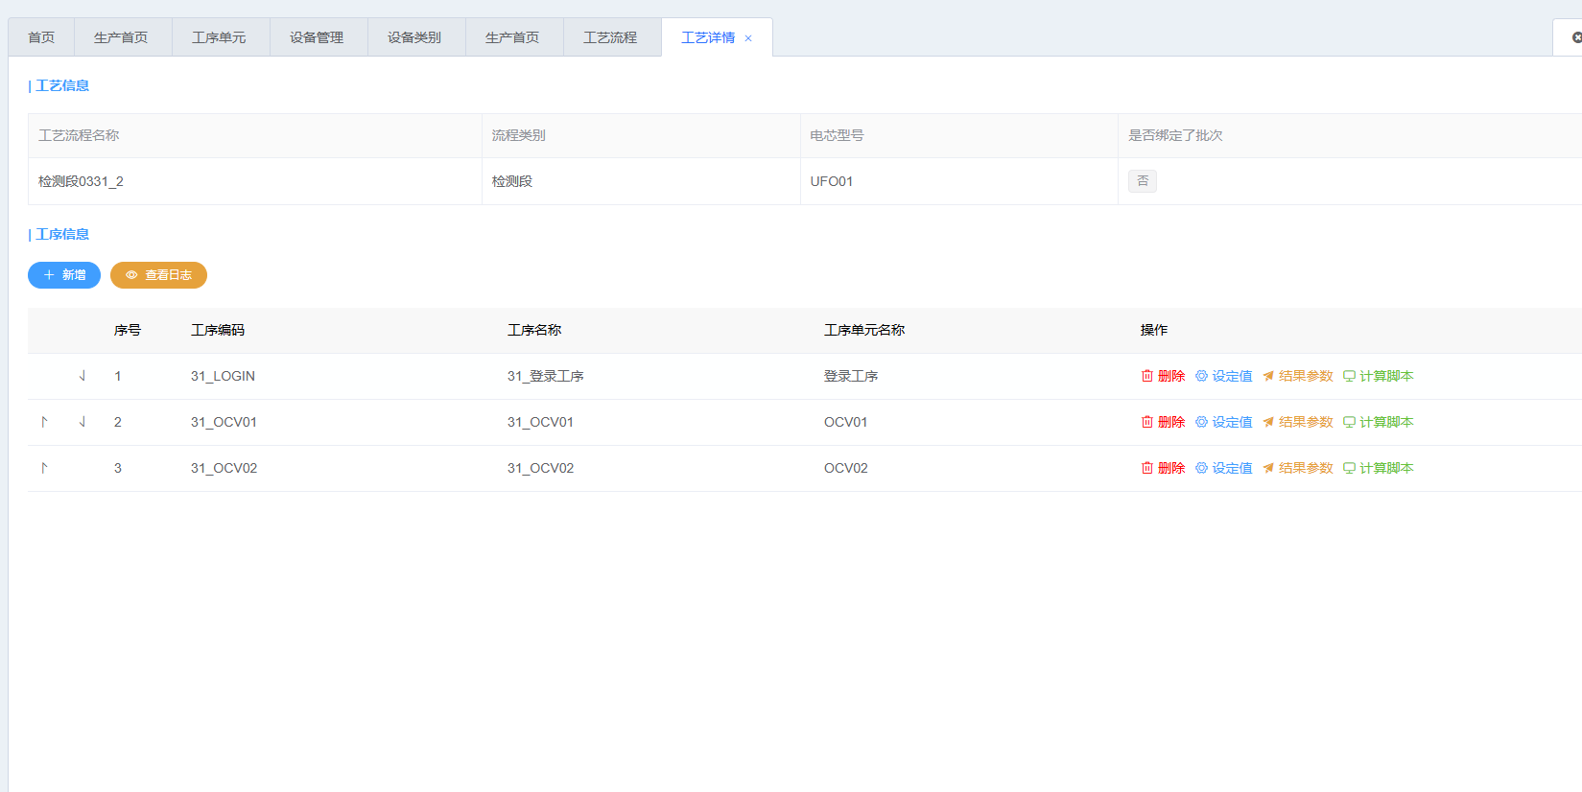Click the blue 新增 button
Image resolution: width=1582 pixels, height=792 pixels.
click(x=64, y=275)
